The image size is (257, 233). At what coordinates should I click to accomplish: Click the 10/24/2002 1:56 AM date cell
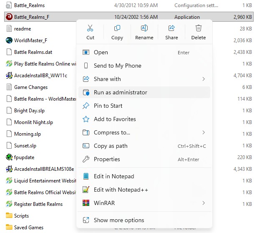tap(136, 17)
